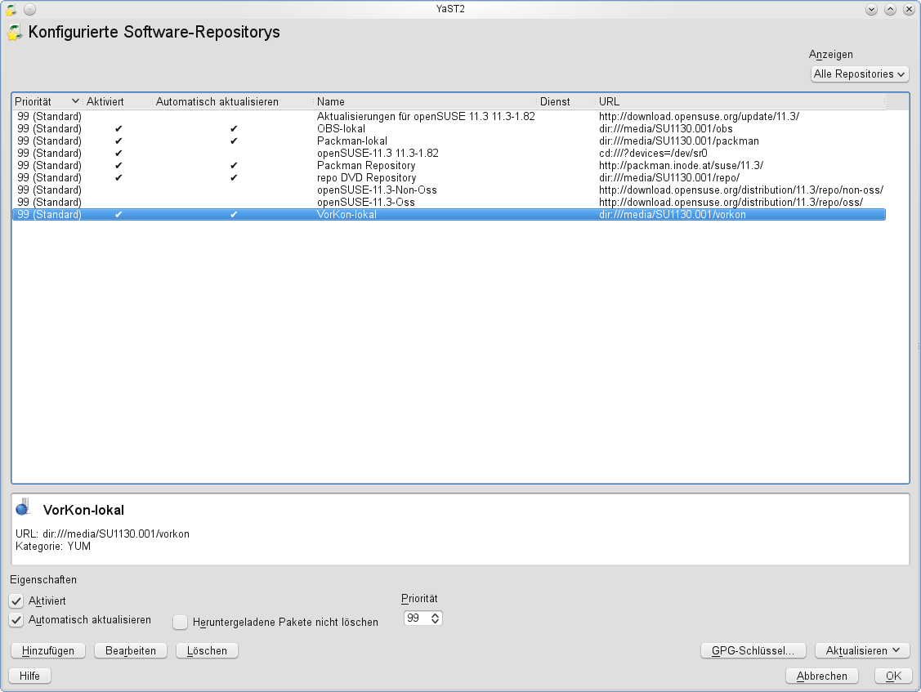This screenshot has width=921, height=692.
Task: Select openSUSE-11.3-Oss repository row
Action: click(449, 203)
